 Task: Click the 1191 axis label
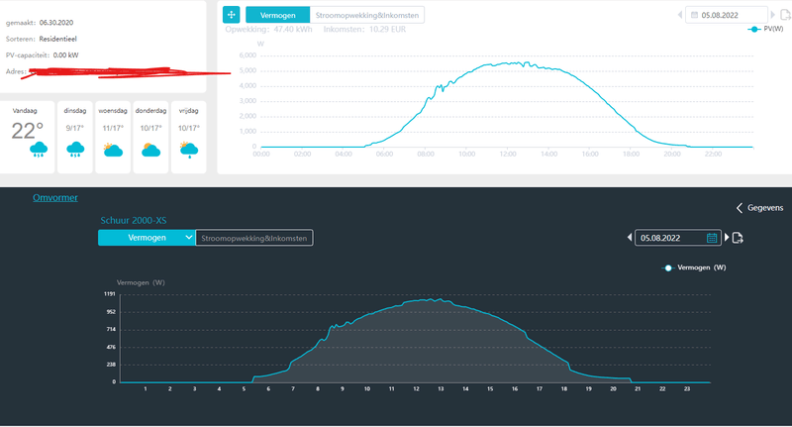[x=110, y=293]
